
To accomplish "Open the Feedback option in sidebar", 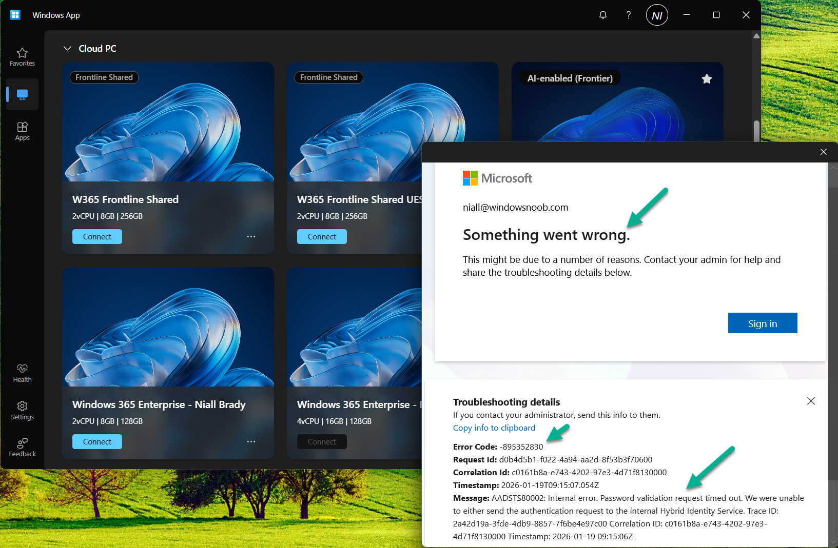I will [x=22, y=448].
